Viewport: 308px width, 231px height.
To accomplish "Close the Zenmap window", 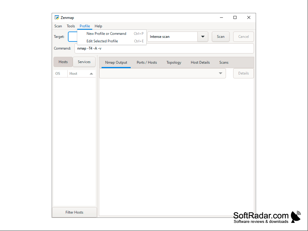I will (249, 17).
